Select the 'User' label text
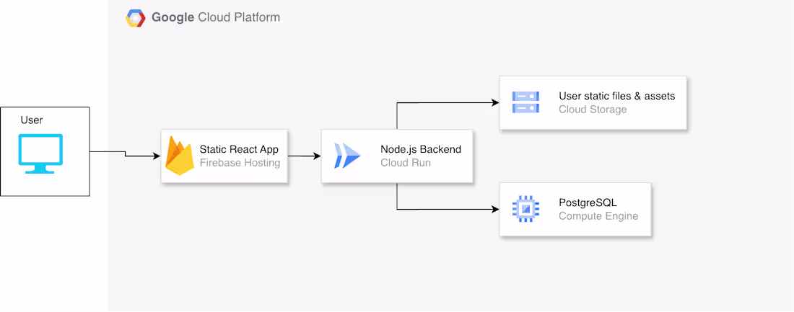Viewport: 794px width, 312px height. [32, 120]
